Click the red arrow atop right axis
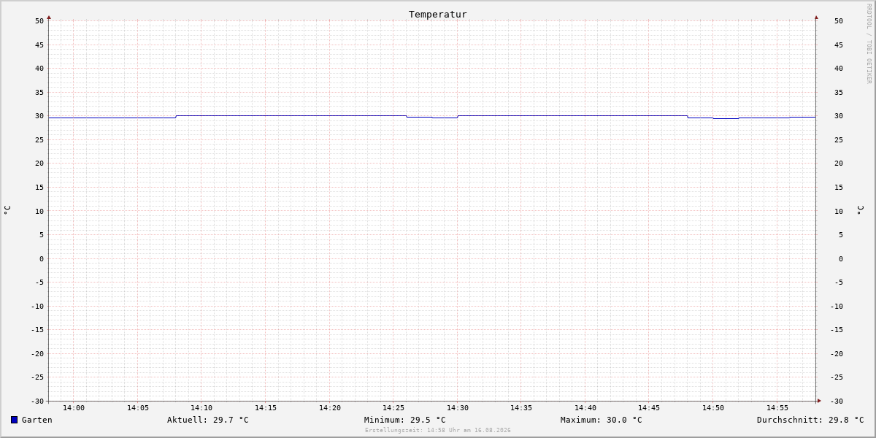The width and height of the screenshot is (876, 438). coord(816,17)
